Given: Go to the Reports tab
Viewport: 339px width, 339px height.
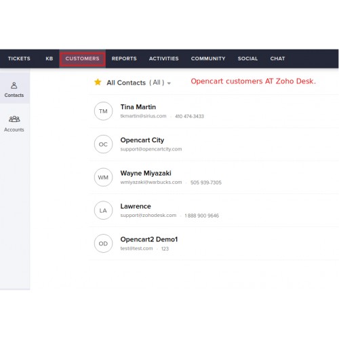Looking at the screenshot, I should point(124,58).
